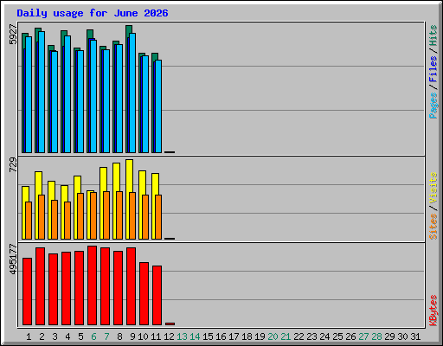Click the Pages legend label
The height and width of the screenshot is (346, 443).
[x=433, y=106]
